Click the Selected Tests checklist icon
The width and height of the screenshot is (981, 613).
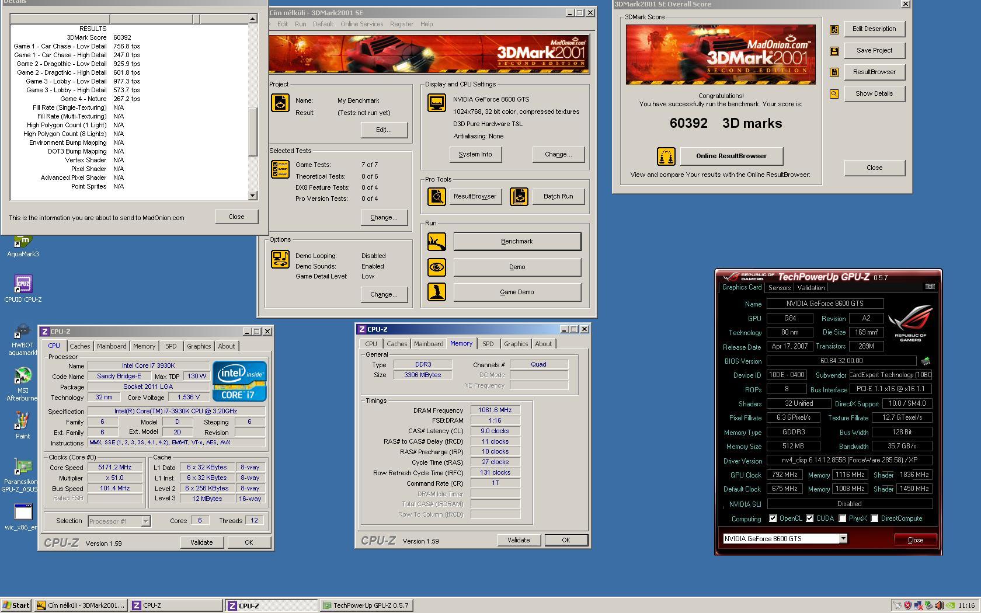coord(280,169)
